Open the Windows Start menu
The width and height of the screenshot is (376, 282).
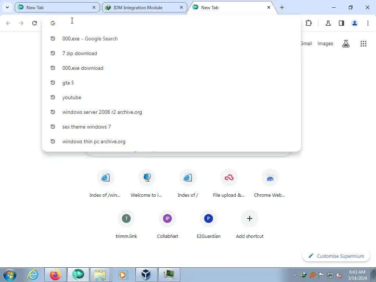[x=10, y=275]
